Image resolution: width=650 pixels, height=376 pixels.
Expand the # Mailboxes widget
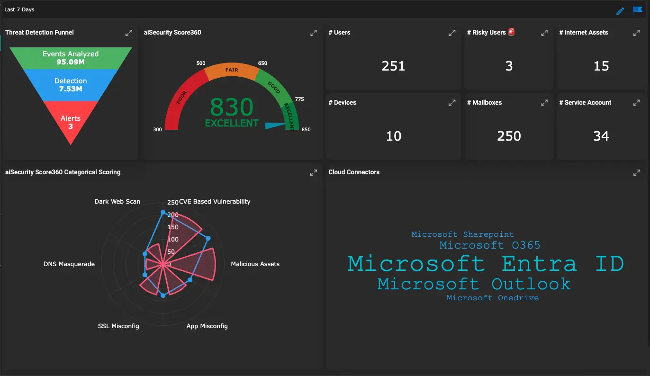pyautogui.click(x=544, y=103)
